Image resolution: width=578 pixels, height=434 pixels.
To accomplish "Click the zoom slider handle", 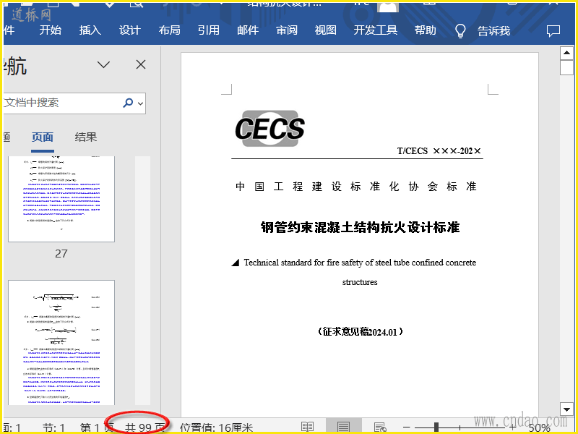I will coord(436,427).
